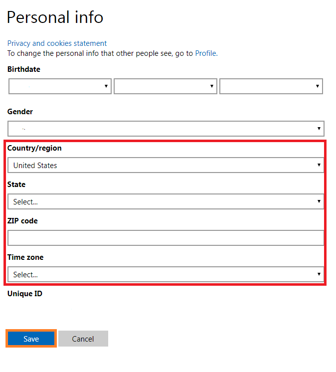The image size is (336, 372).
Task: Click the Cancel button
Action: 83,339
